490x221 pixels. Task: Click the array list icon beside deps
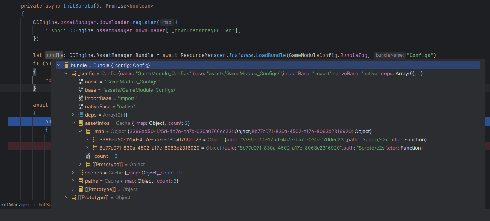(x=81, y=115)
